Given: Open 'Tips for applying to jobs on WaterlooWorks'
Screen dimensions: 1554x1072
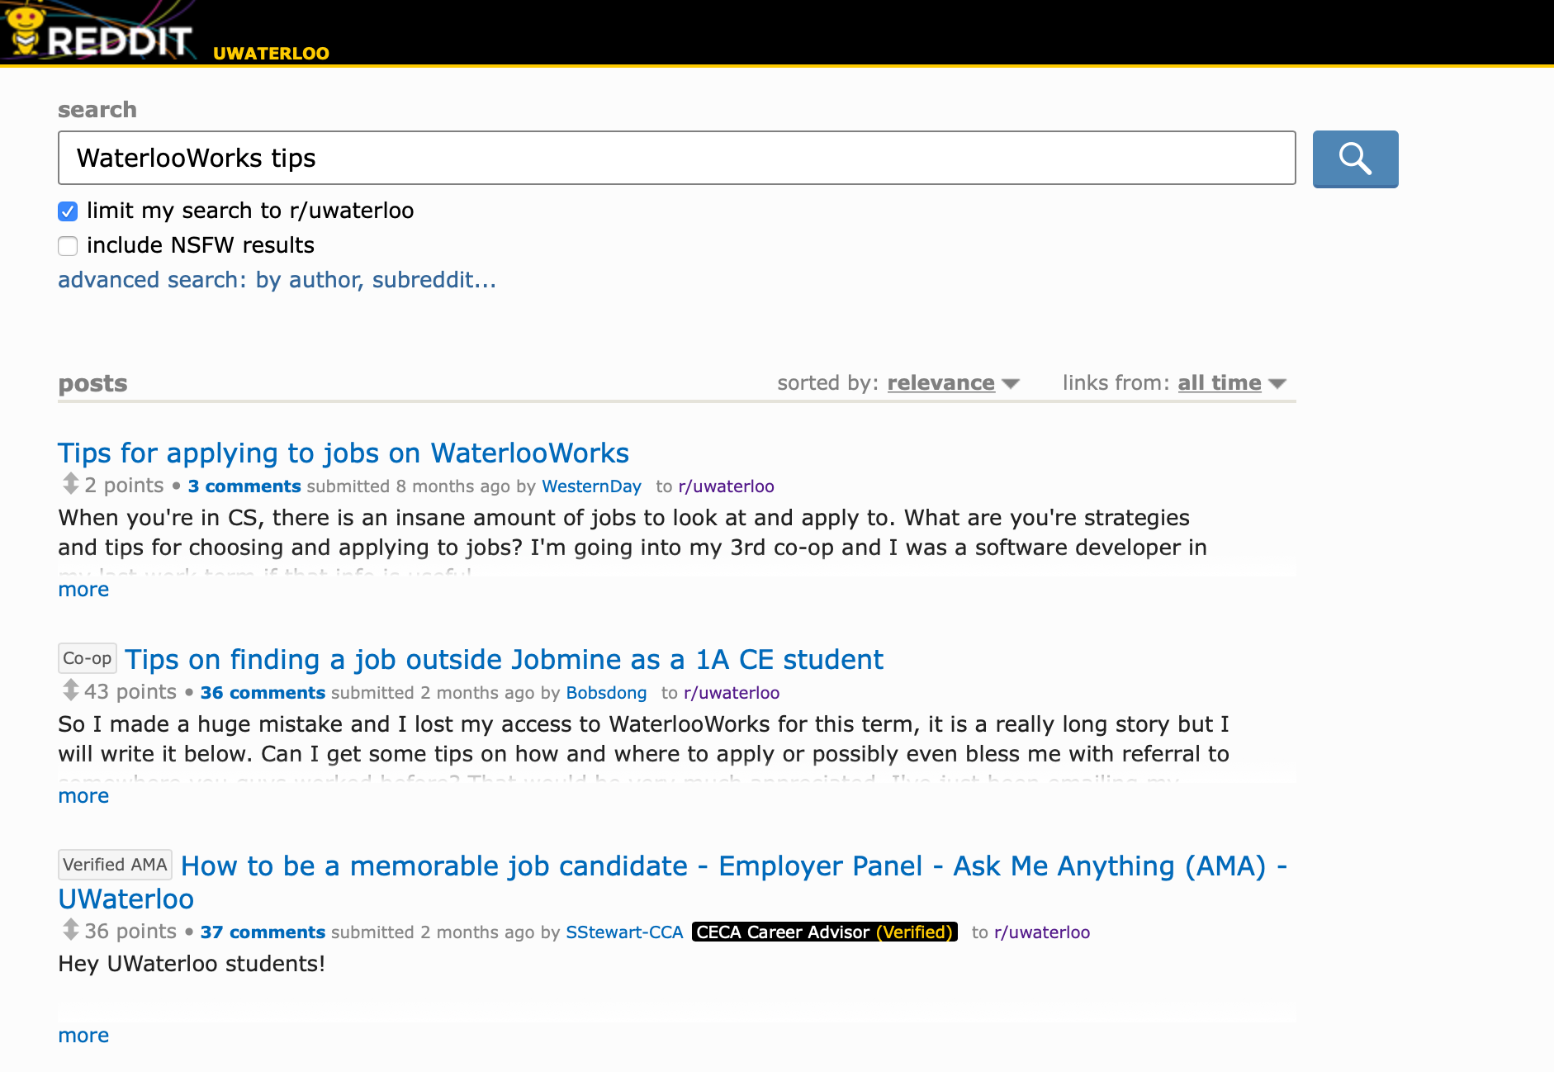Looking at the screenshot, I should (x=343, y=453).
